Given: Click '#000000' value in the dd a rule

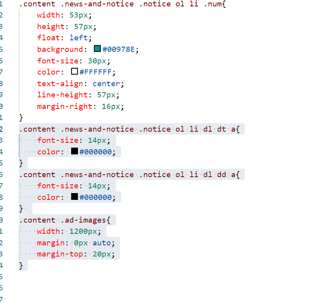Looking at the screenshot, I should tap(96, 197).
